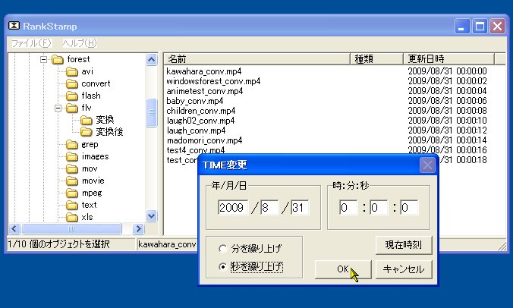Screen dimensions: 513x308
Task: Click the 現在時刻 button
Action: tap(404, 245)
